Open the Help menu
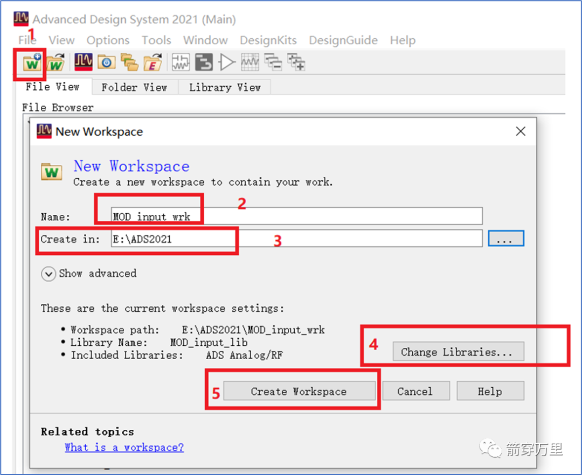The image size is (582, 475). pos(403,40)
